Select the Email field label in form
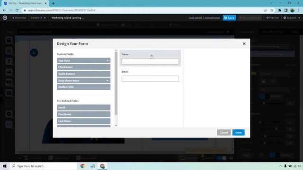303x170 pixels. 125,71
